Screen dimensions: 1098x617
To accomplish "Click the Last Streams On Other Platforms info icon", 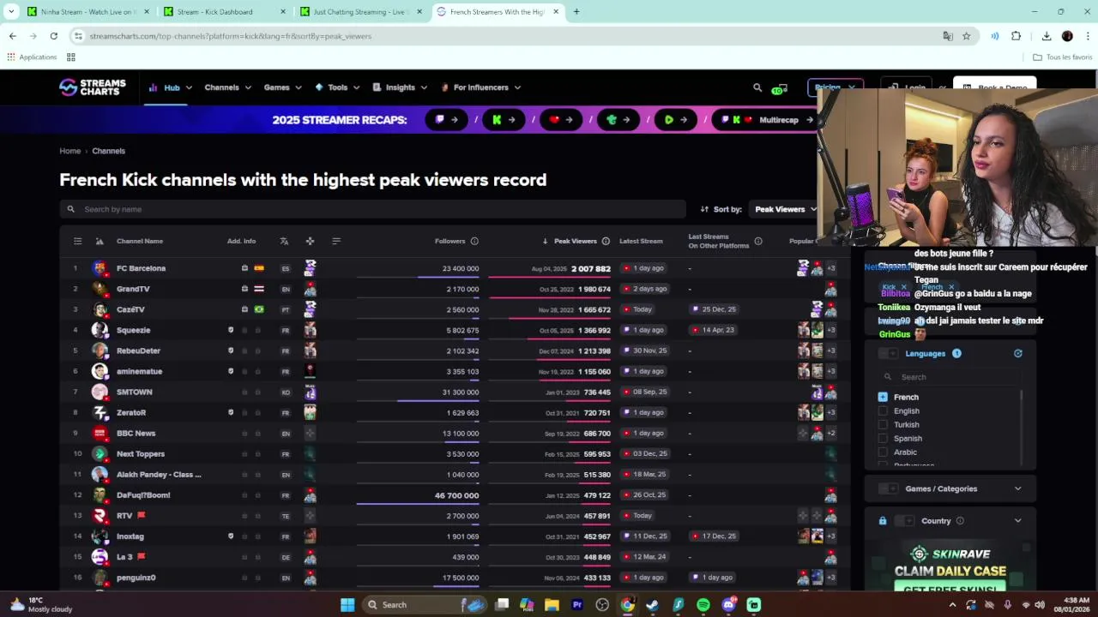I will pos(758,241).
